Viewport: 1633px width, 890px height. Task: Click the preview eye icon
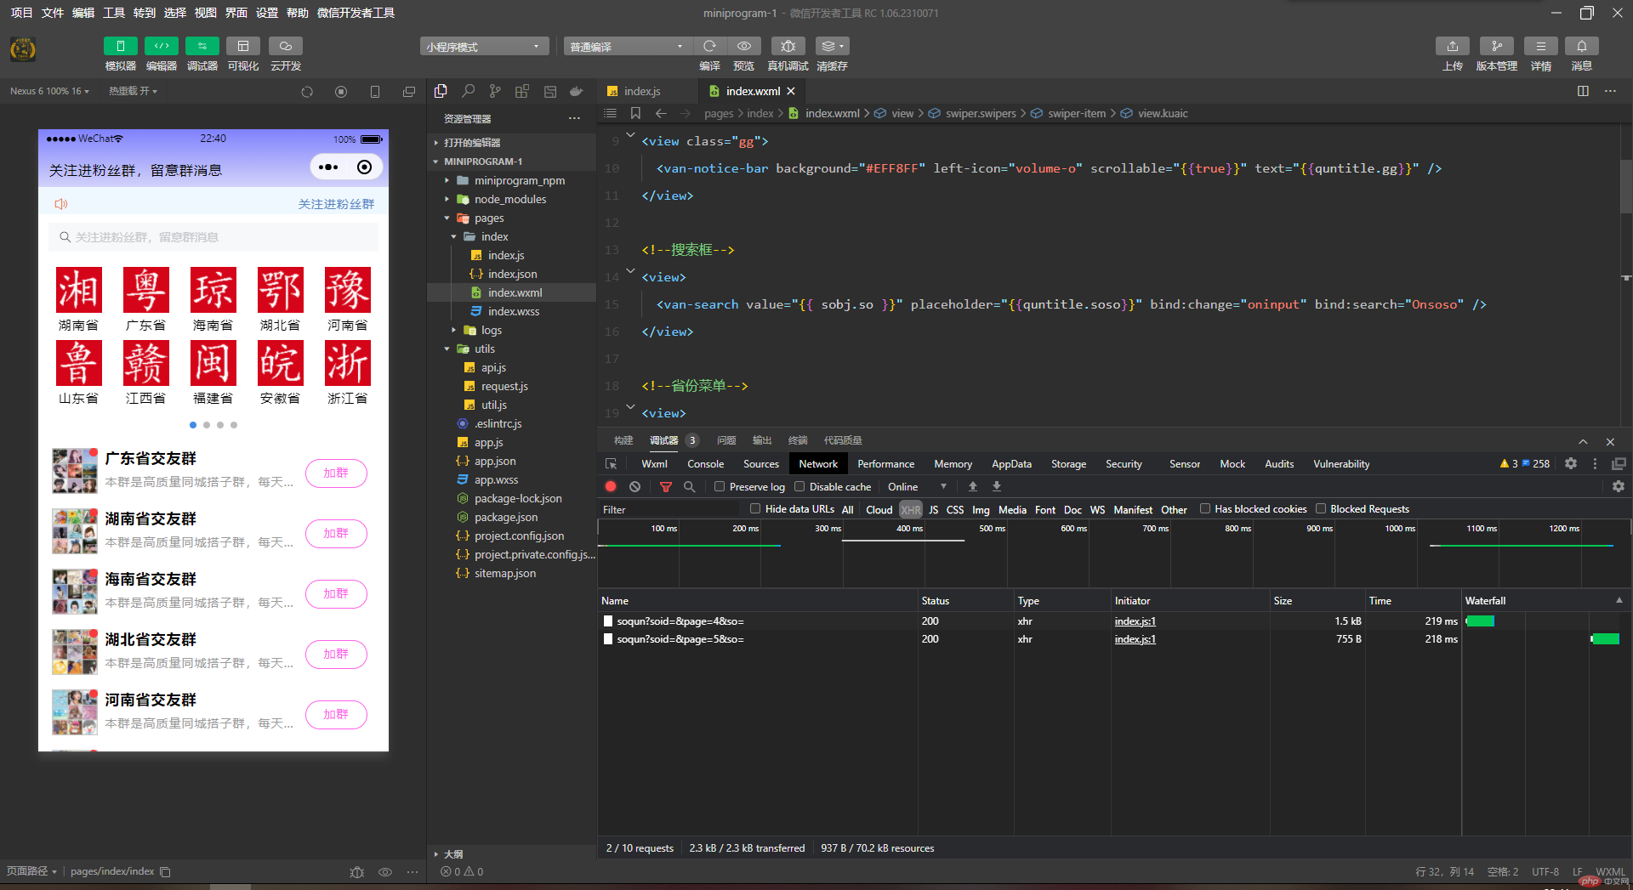coord(743,46)
